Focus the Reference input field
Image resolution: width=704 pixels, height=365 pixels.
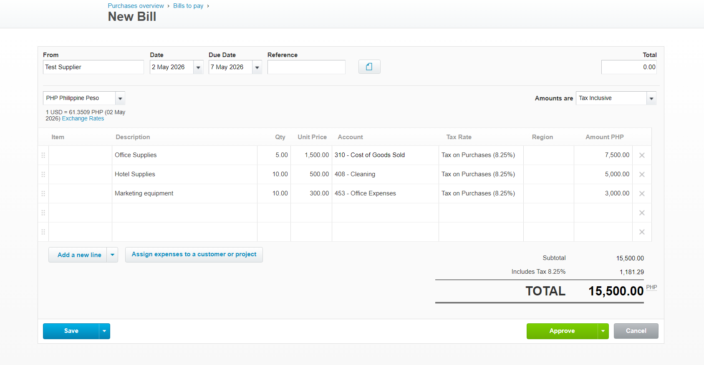pyautogui.click(x=306, y=67)
